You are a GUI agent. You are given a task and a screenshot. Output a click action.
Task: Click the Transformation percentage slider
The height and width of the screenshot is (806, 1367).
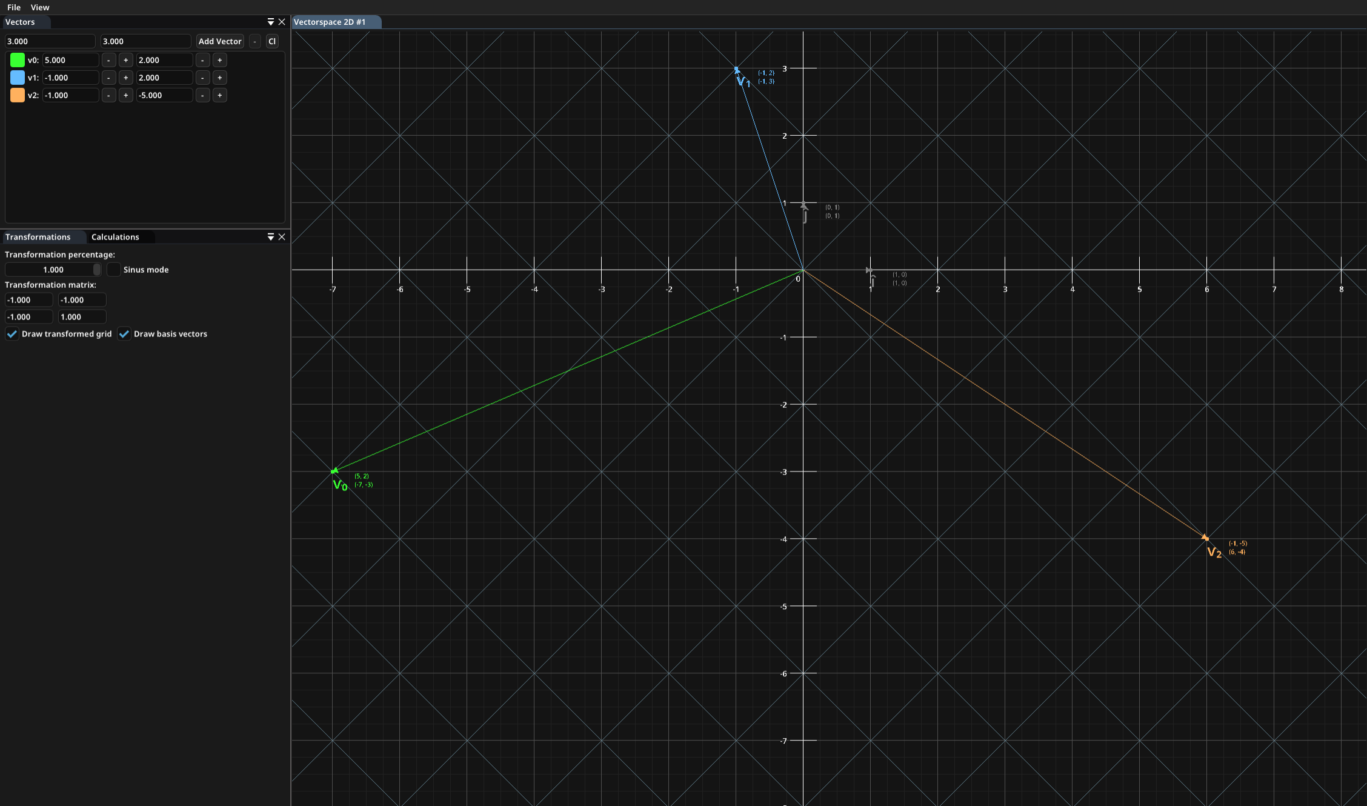tap(53, 270)
